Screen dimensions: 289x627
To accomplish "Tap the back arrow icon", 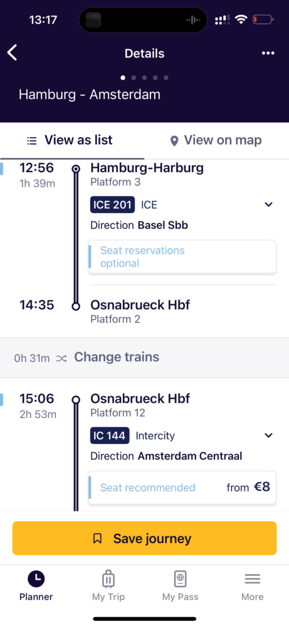I will [x=12, y=53].
